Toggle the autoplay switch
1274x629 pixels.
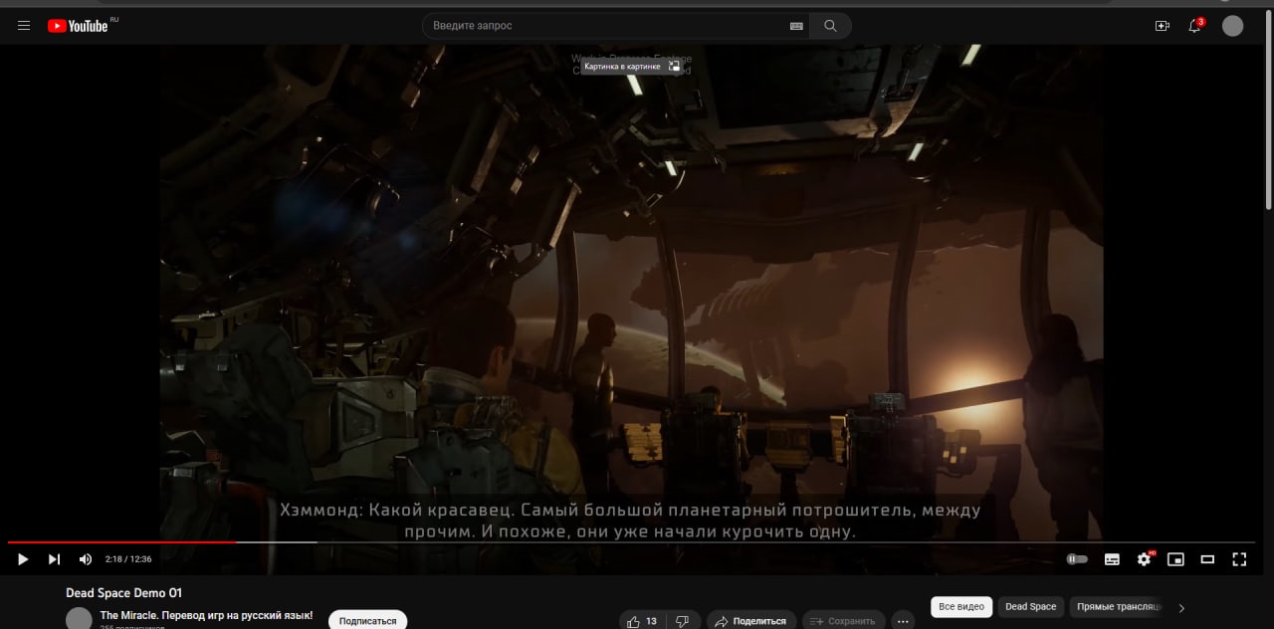[1077, 559]
